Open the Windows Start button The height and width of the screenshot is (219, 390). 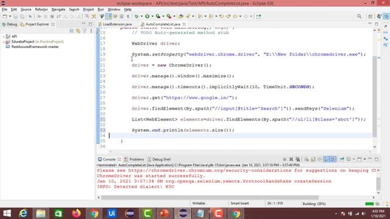[7, 214]
